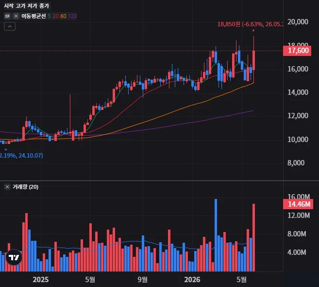Screen dimensions: 319x287
Task: Select the 60-period moving average value
Action: click(63, 16)
